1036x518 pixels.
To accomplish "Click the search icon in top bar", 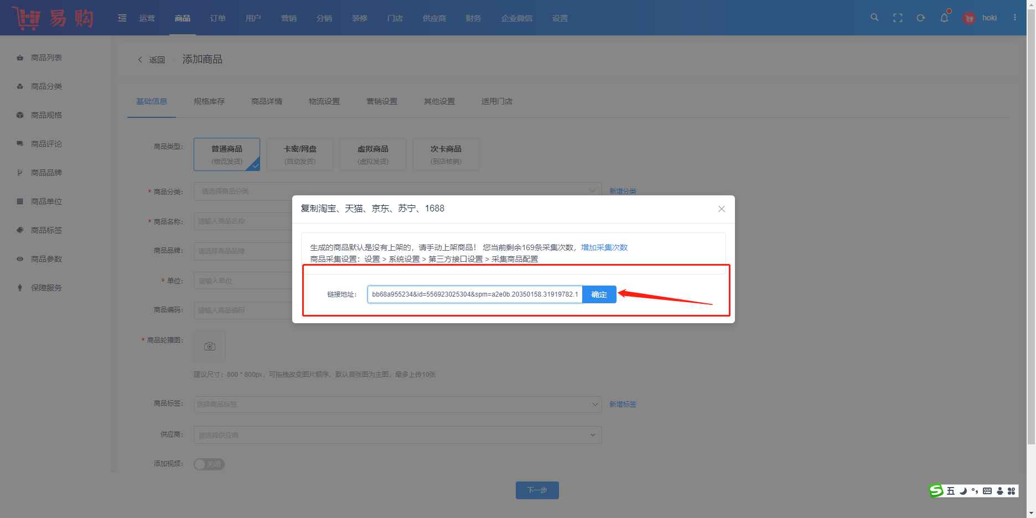I will 874,18.
